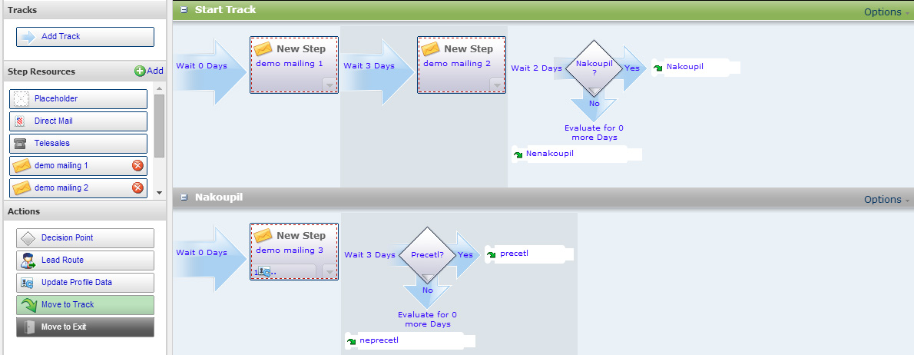914x355 pixels.
Task: Click Wait 0 Days arrow in Nakoupil track
Action: tap(210, 259)
